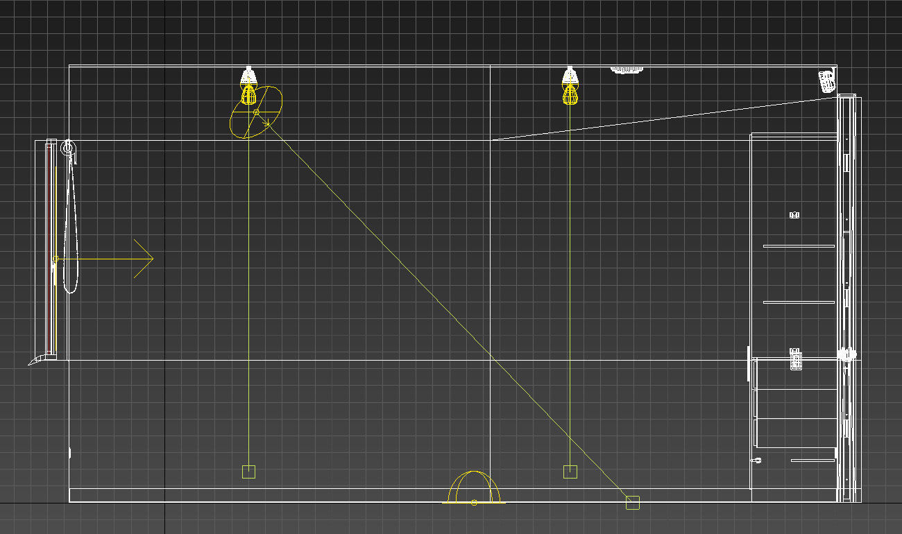Select the vertical cabinet handle bar at left edge
Screen dimensions: 902x534
pyautogui.click(x=748, y=363)
